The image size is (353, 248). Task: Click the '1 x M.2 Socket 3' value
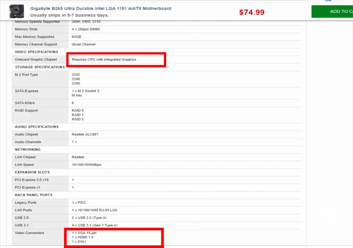pos(85,91)
